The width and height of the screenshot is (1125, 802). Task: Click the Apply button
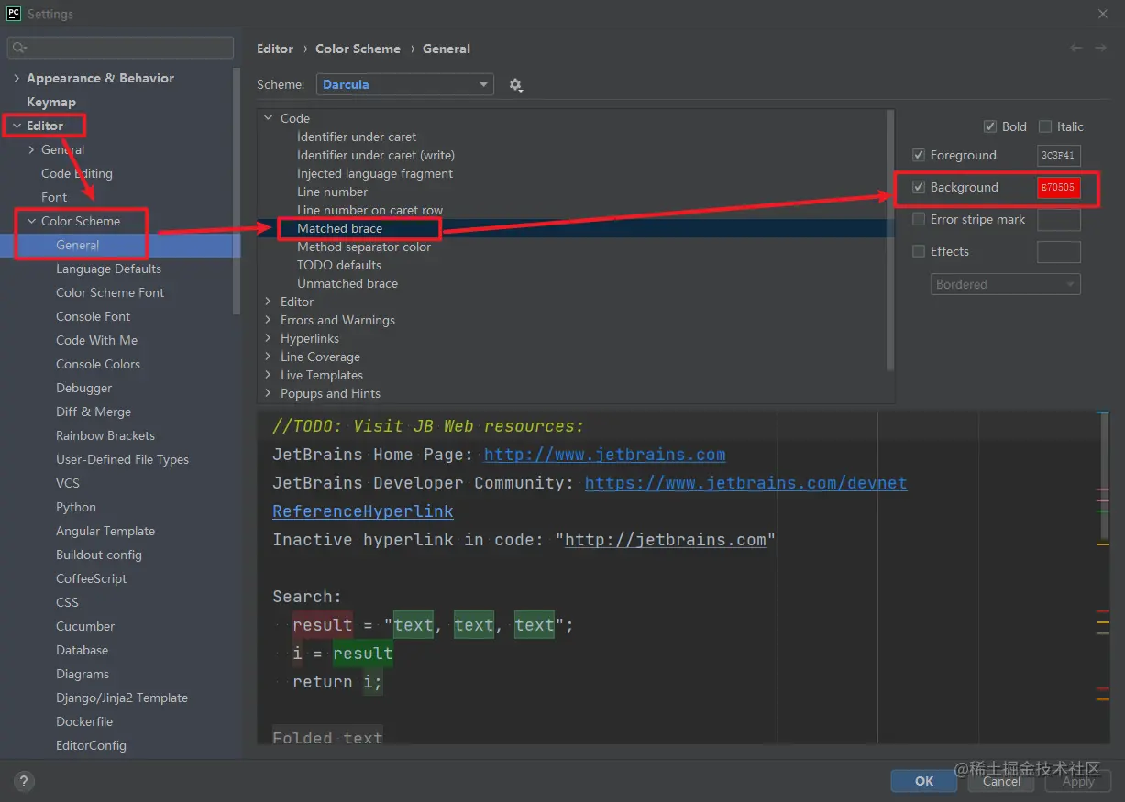point(1078,781)
